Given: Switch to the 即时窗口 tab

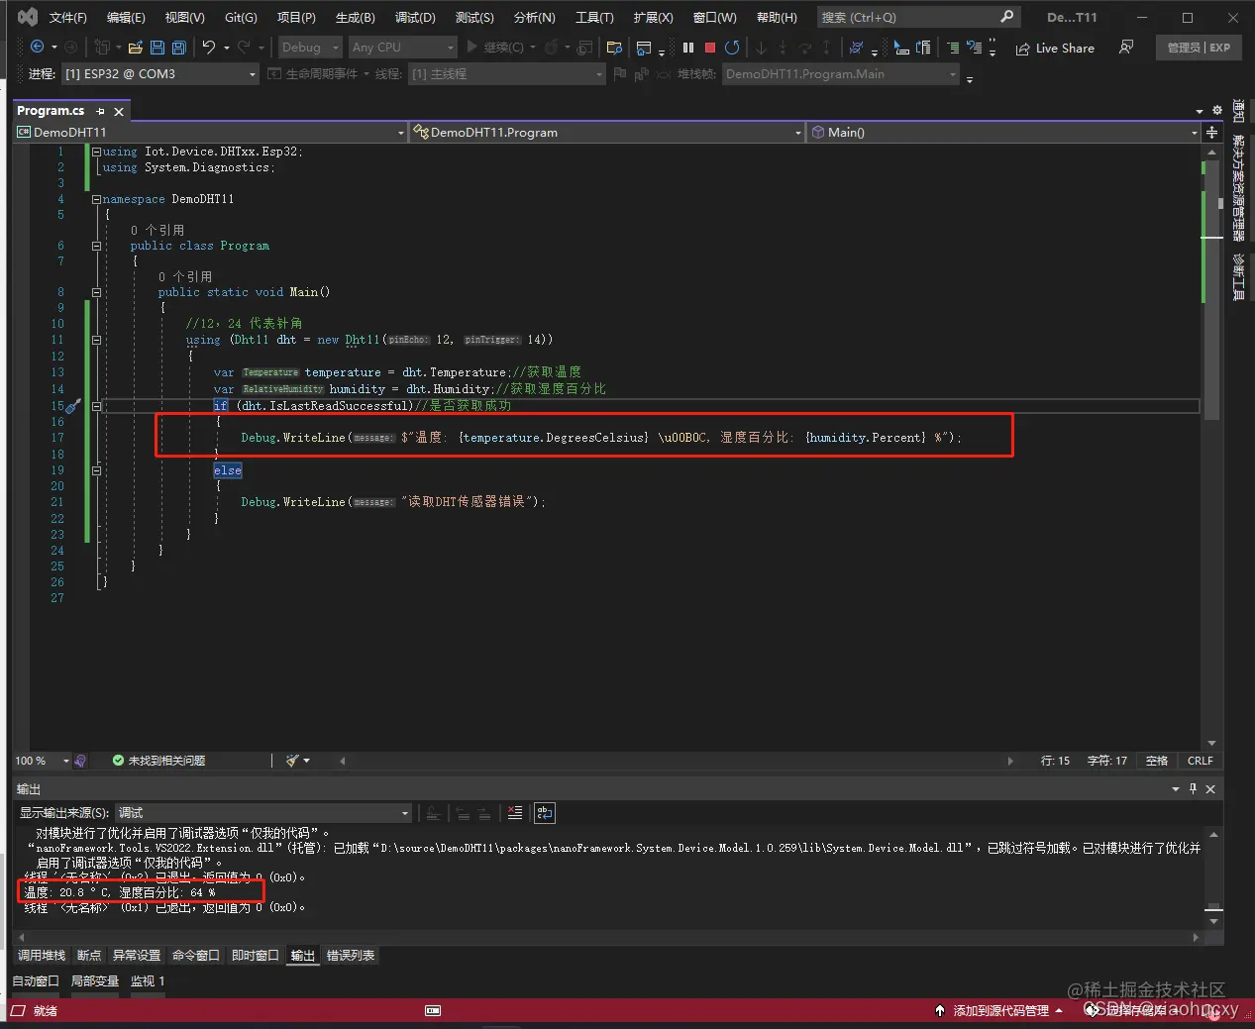Looking at the screenshot, I should click(x=256, y=956).
